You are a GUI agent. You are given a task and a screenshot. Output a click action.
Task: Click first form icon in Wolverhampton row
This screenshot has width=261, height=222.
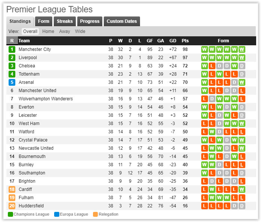pyautogui.click(x=204, y=99)
